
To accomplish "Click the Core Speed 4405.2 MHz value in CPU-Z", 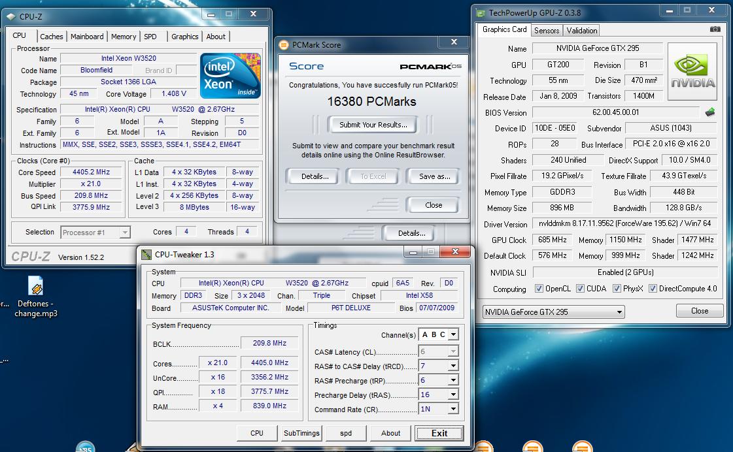I will (91, 172).
